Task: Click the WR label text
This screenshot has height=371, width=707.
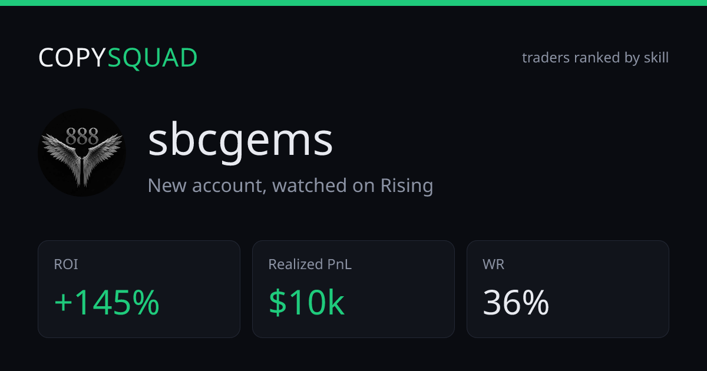Action: (493, 265)
